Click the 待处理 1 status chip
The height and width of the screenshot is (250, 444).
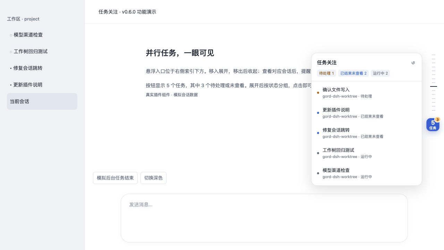(326, 73)
